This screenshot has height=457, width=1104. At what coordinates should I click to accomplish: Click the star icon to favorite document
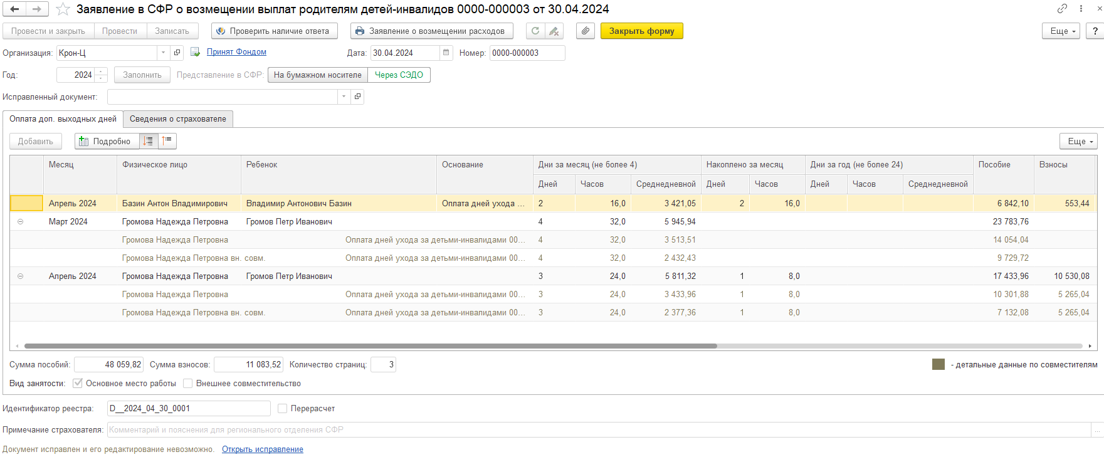pos(63,9)
